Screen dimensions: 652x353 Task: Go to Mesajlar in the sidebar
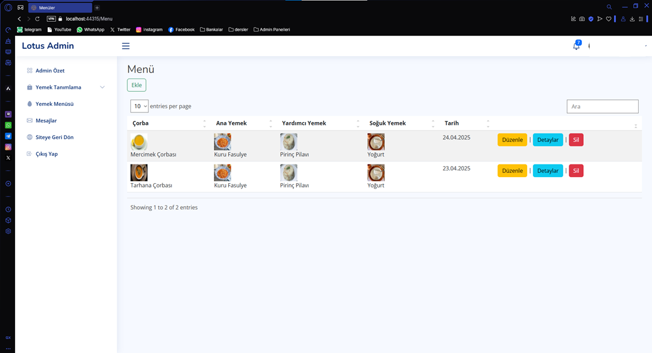coord(46,121)
